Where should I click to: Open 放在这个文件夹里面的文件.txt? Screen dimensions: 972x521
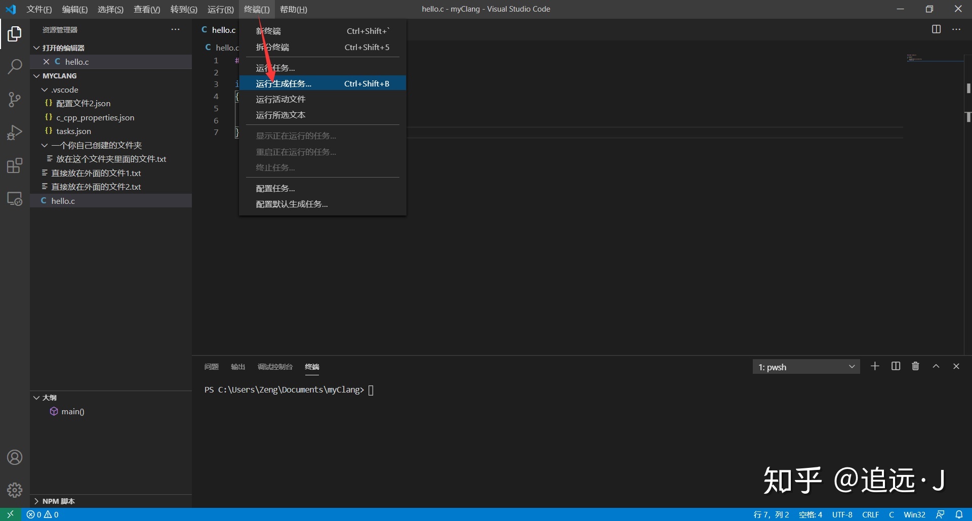[x=110, y=159]
